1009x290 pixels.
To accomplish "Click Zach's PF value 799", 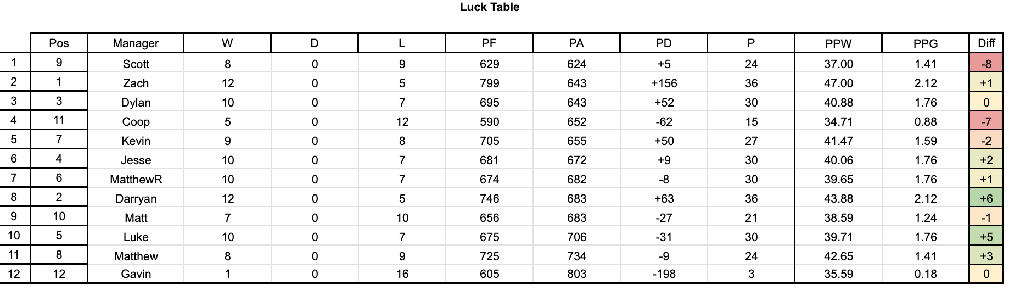I will click(489, 83).
